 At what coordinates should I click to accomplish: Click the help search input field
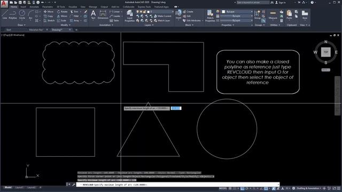(253, 2)
